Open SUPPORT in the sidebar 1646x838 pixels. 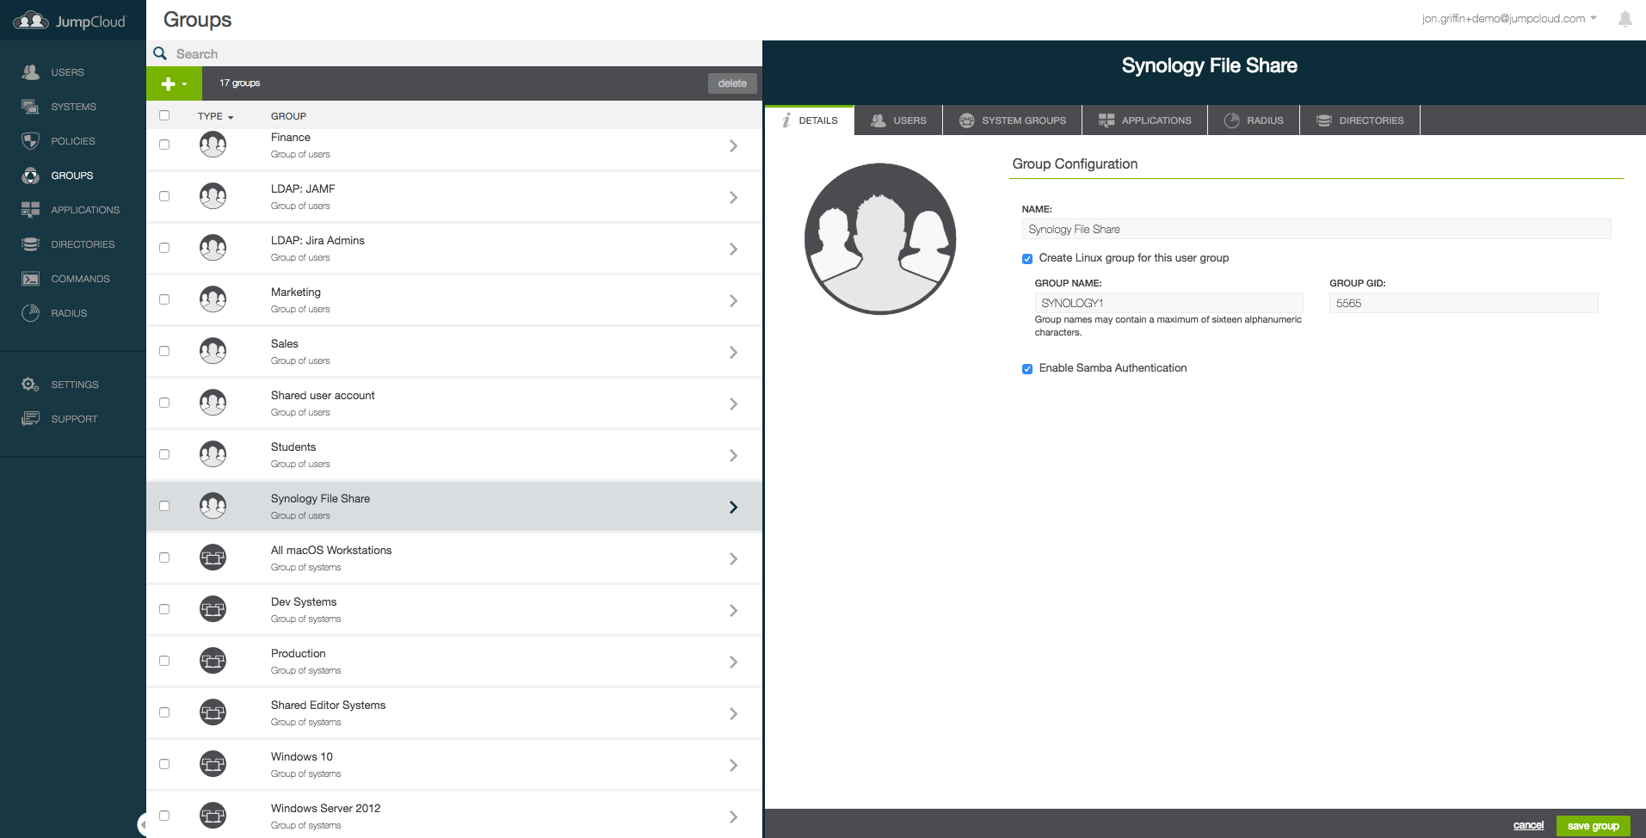coord(74,419)
